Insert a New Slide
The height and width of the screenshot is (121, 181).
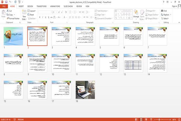coord(24,15)
